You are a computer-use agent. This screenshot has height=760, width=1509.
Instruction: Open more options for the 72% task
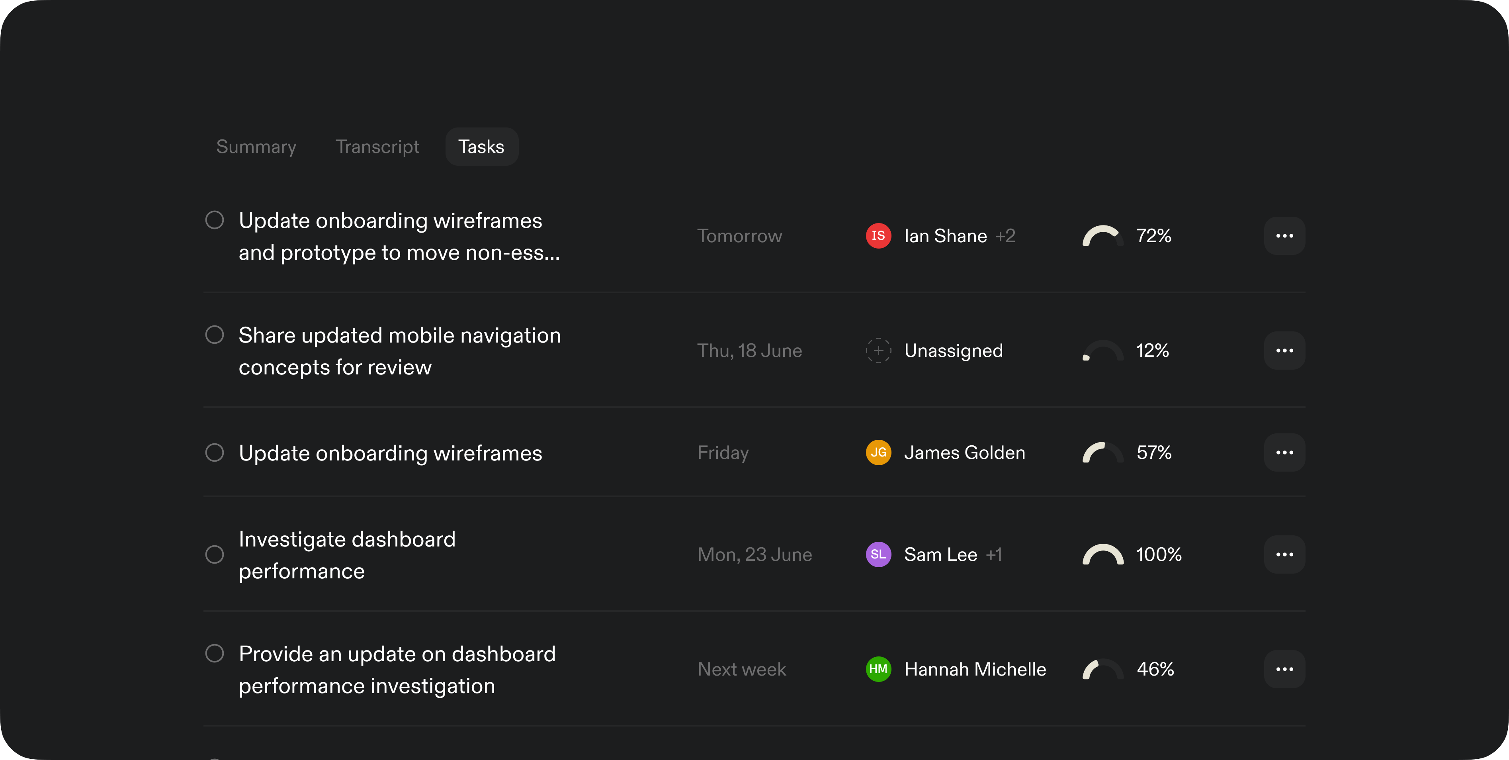click(x=1284, y=235)
